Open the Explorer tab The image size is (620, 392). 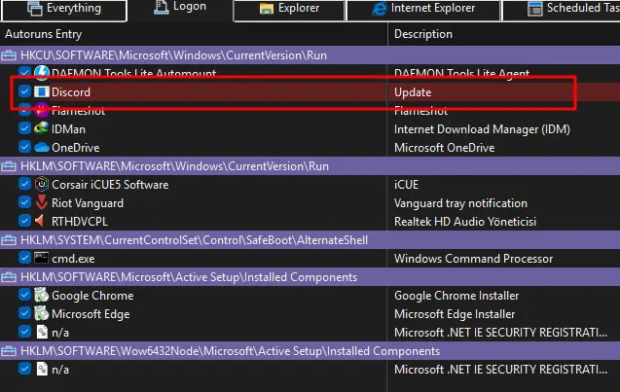(289, 10)
